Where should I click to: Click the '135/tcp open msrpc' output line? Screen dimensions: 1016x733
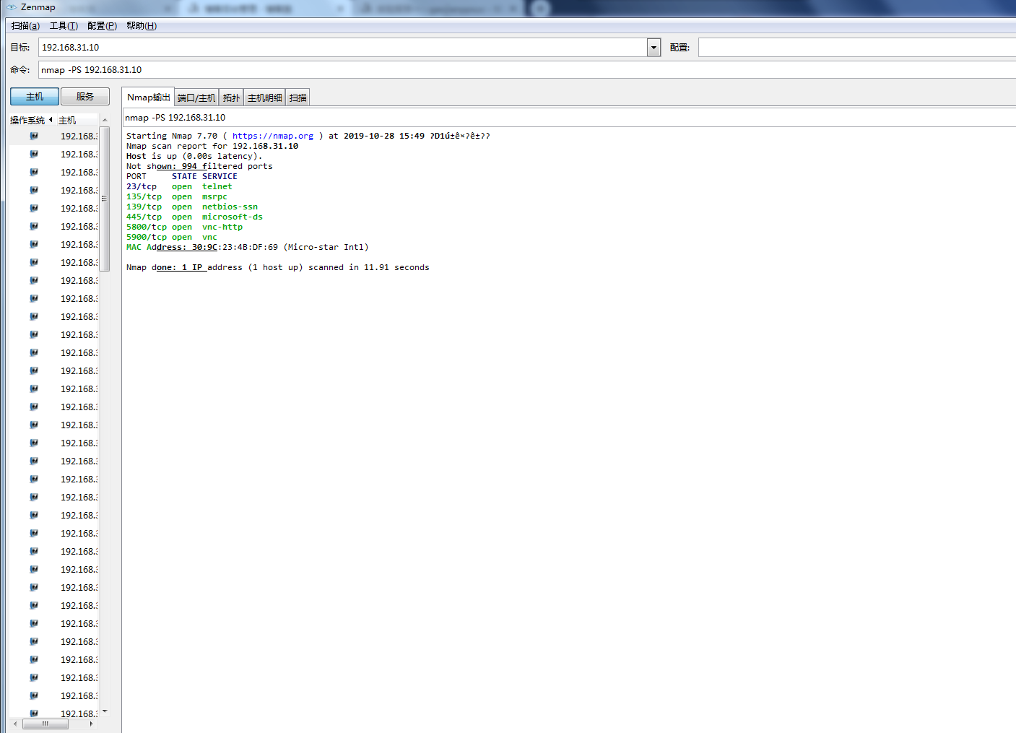coord(177,196)
